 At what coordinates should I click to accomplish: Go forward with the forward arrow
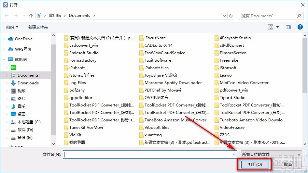[x=16, y=16]
